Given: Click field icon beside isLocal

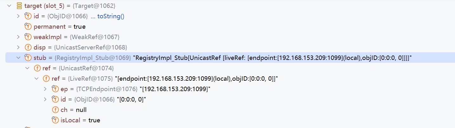Looking at the screenshot, I should (x=55, y=120).
